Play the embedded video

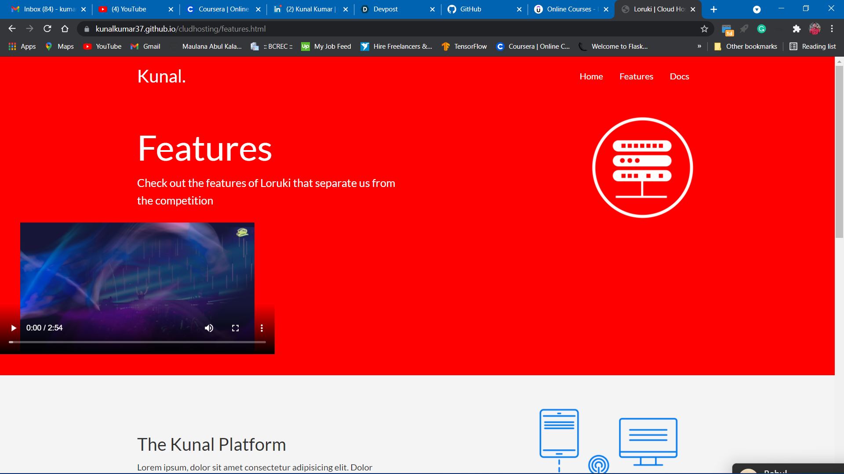point(14,328)
